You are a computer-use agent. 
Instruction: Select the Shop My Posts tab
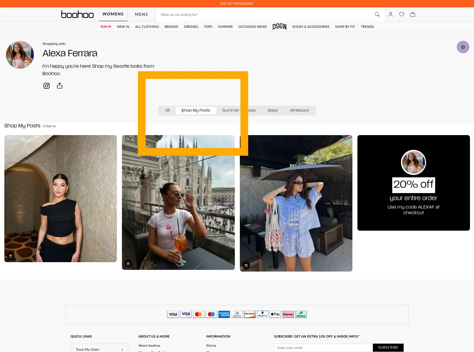click(x=196, y=110)
